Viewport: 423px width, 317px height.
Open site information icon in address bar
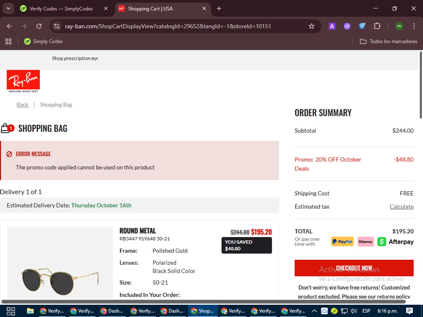tap(57, 26)
